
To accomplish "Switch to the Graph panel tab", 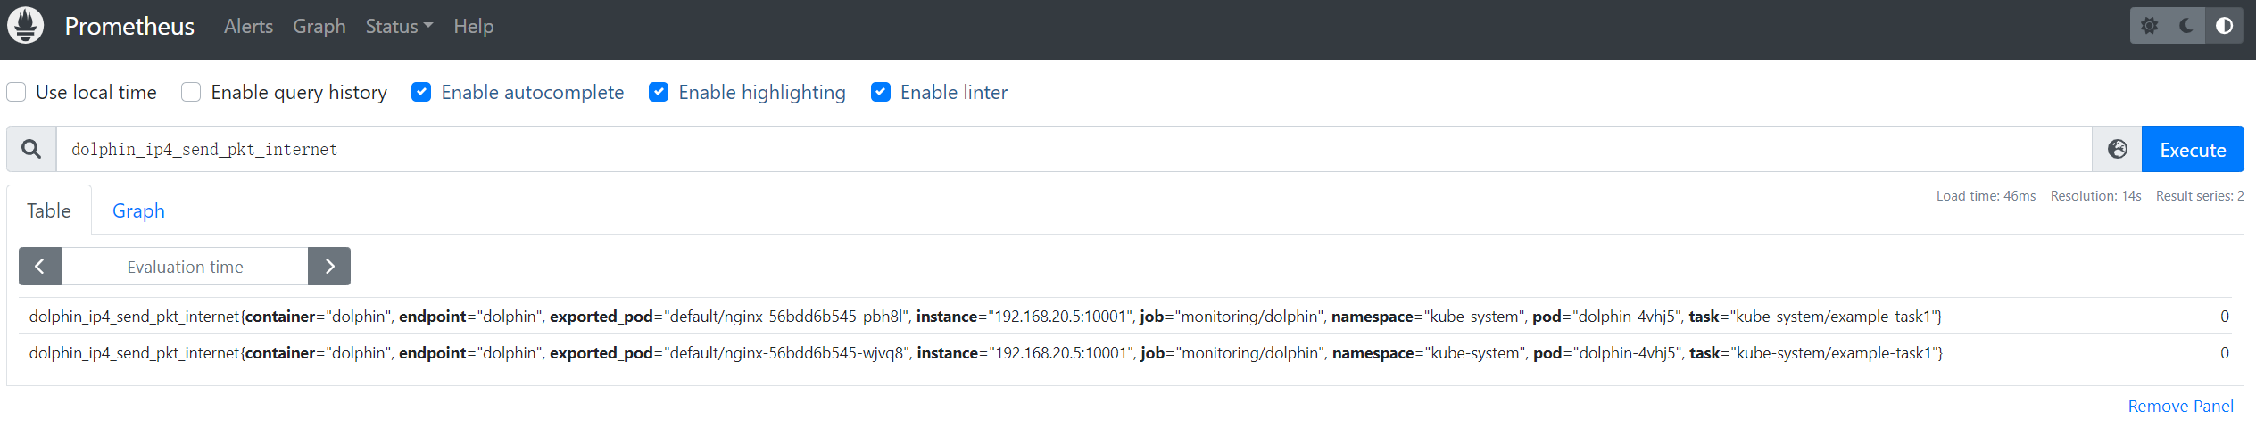I will (x=138, y=210).
